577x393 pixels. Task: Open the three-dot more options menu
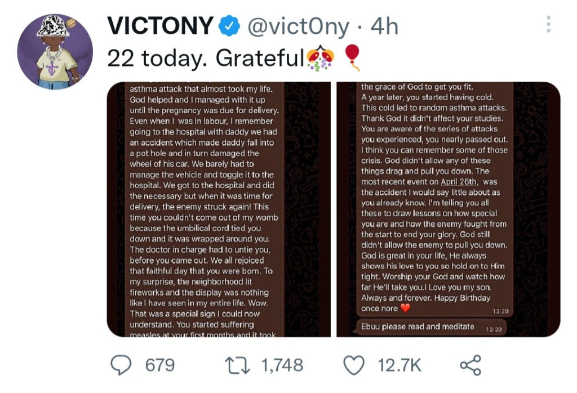pos(548,25)
